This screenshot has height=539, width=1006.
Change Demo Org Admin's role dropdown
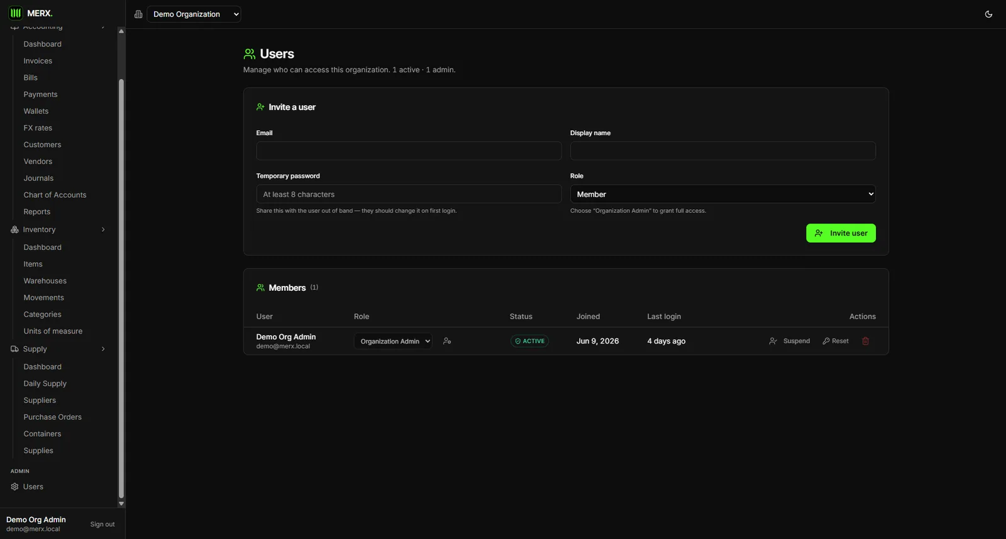click(x=393, y=341)
